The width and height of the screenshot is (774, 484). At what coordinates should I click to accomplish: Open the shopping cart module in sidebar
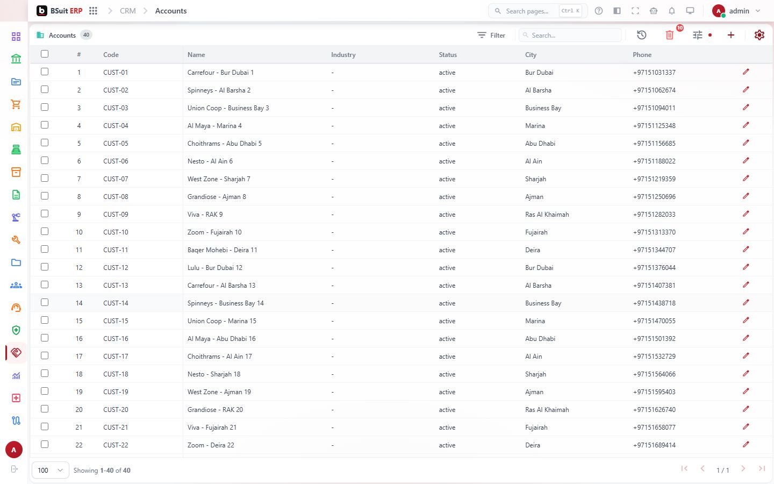pyautogui.click(x=16, y=104)
